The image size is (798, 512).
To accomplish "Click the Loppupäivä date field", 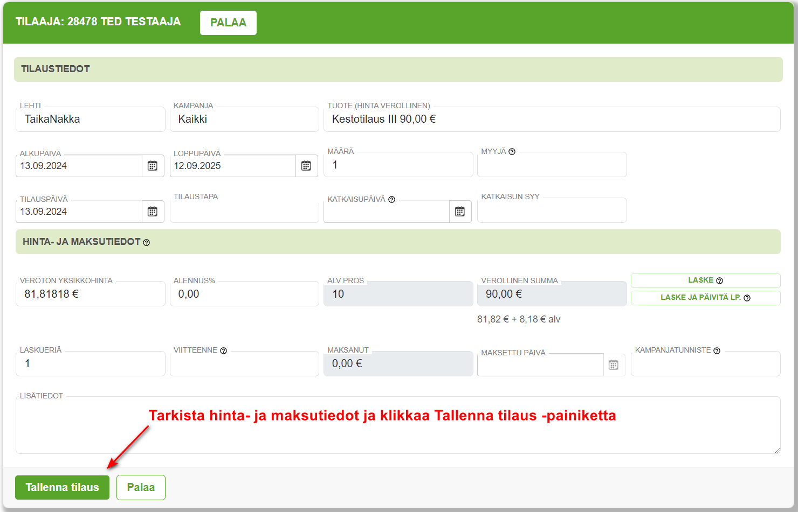I will (x=232, y=166).
